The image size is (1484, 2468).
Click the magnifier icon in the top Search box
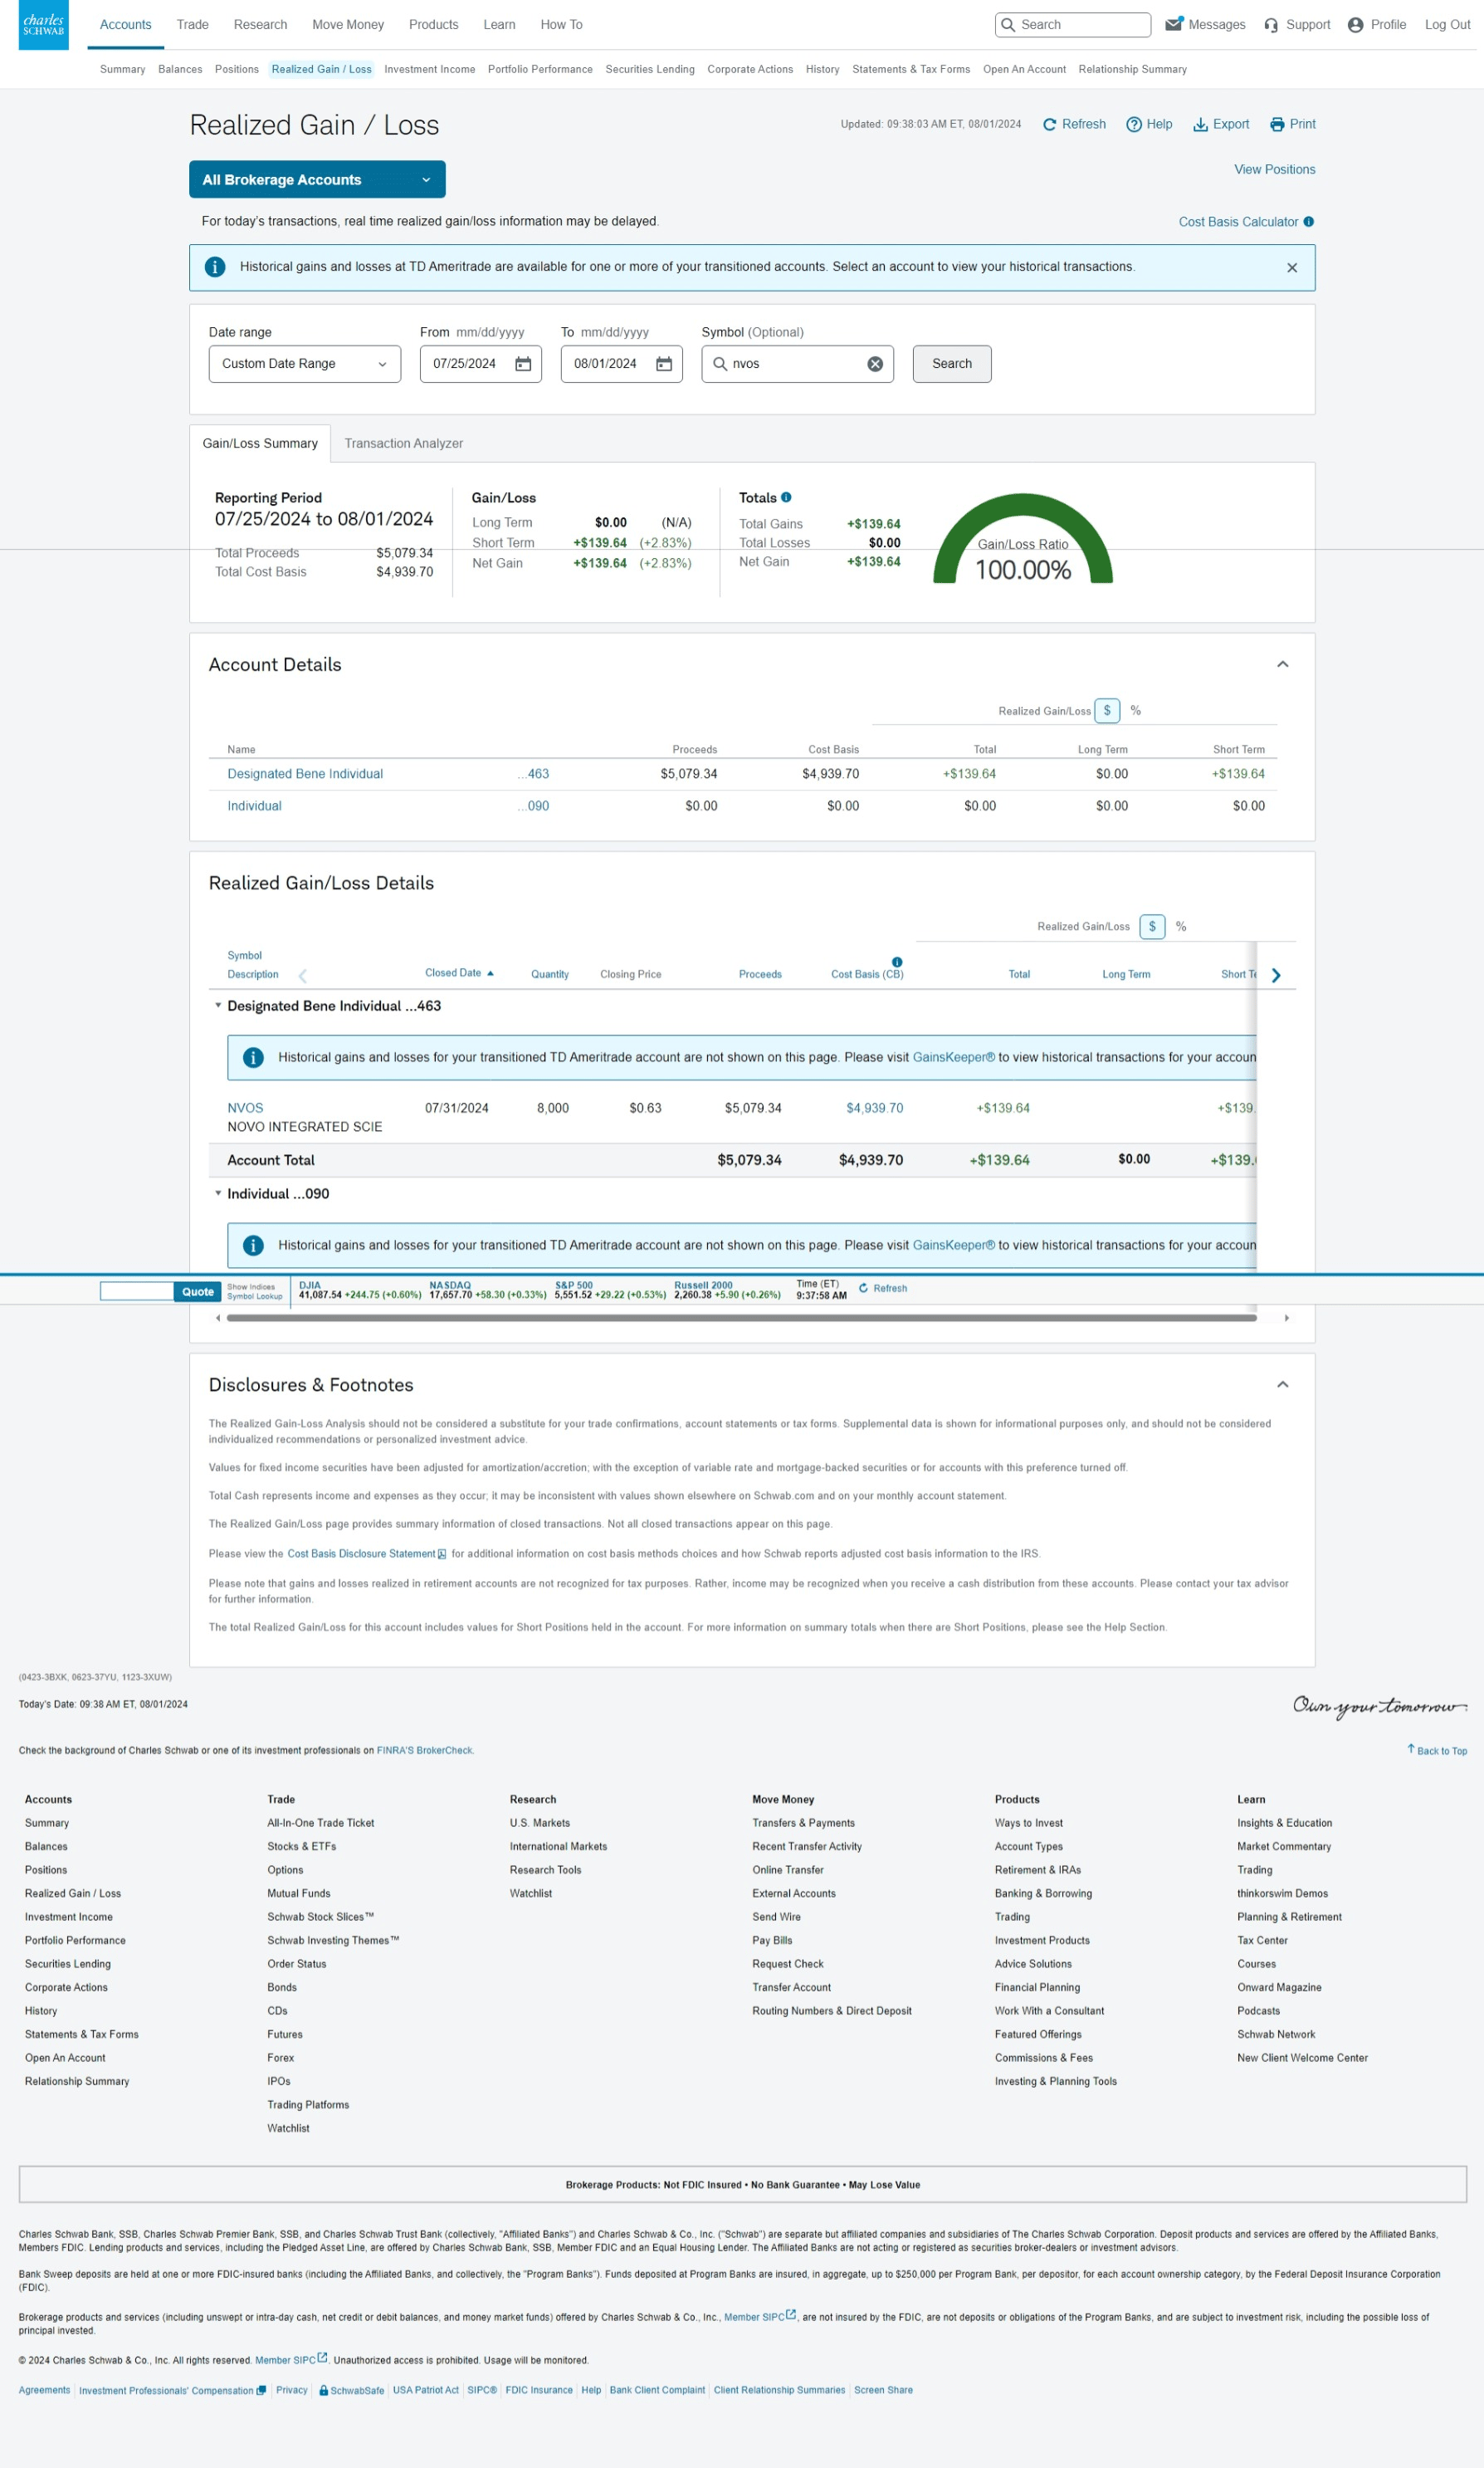coord(1008,25)
